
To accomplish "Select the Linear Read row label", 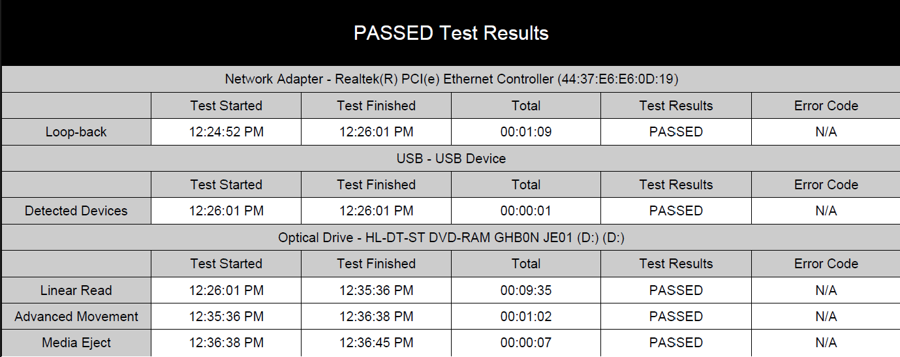I will click(x=76, y=290).
